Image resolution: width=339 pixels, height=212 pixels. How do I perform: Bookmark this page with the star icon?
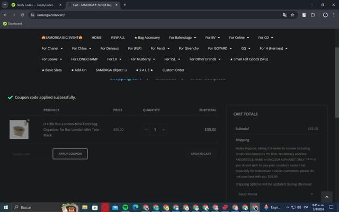(292, 15)
